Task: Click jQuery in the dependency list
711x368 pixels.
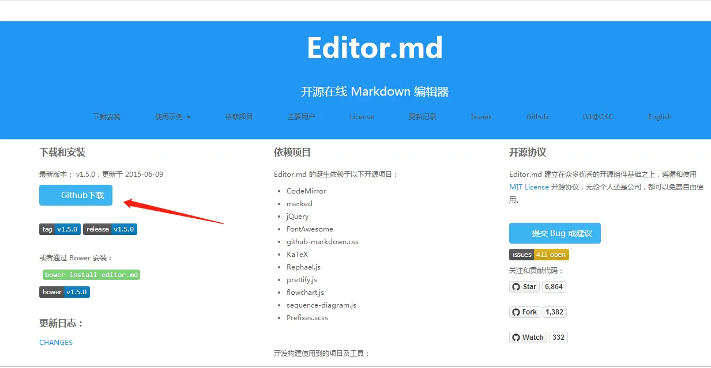Action: click(298, 217)
